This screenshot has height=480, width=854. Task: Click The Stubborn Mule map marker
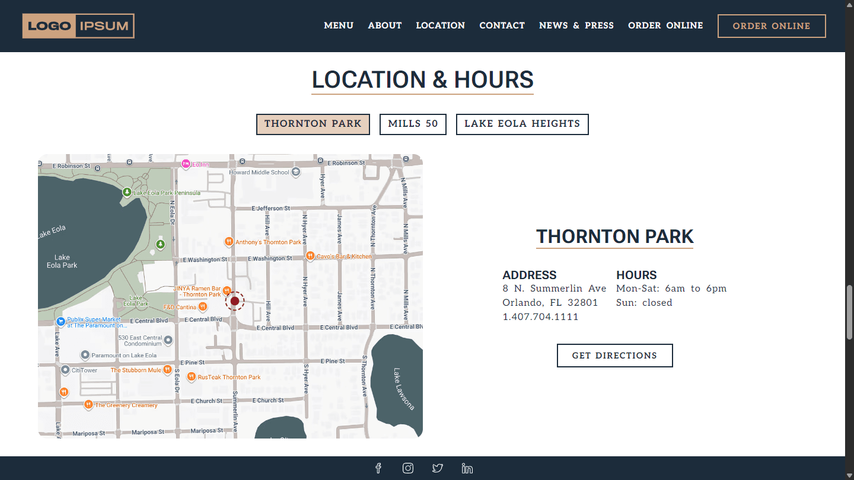[x=168, y=370]
